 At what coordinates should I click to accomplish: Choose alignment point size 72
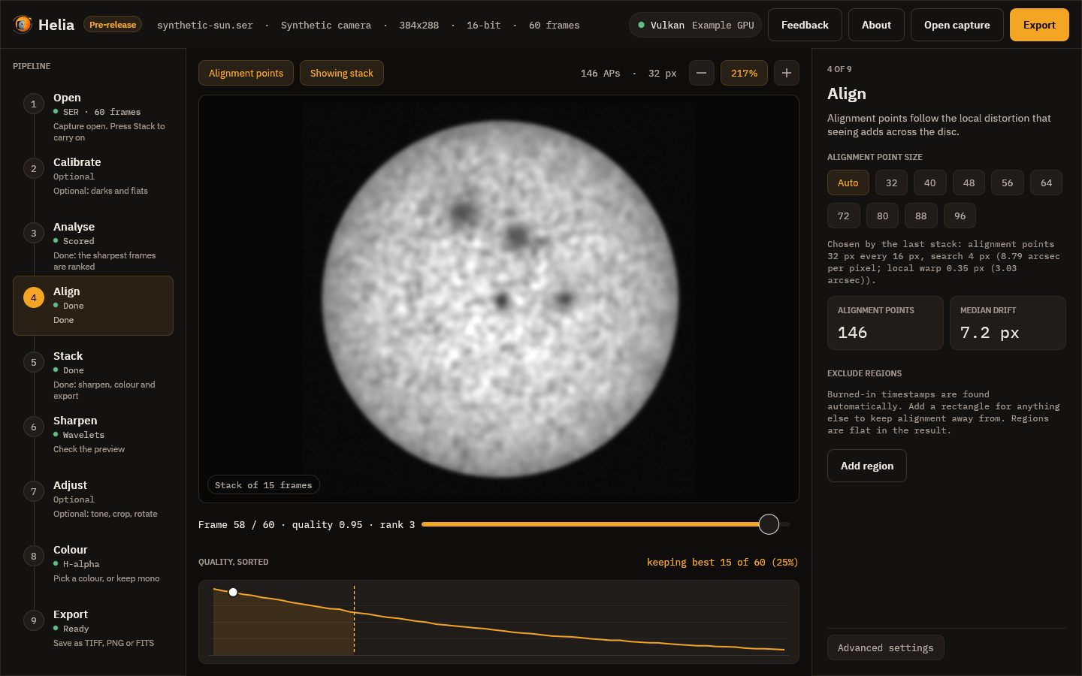tap(843, 216)
